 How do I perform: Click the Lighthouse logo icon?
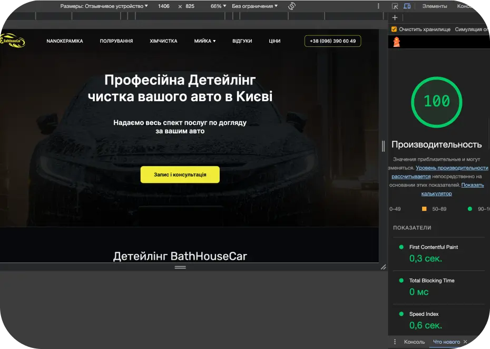point(397,42)
